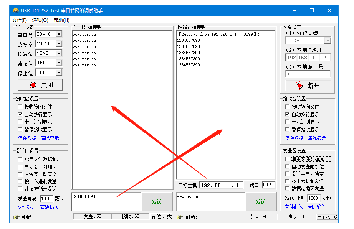354x229 pixels.
Task: Toggle serial 接收转向文件 checkbox
Action: coord(20,107)
